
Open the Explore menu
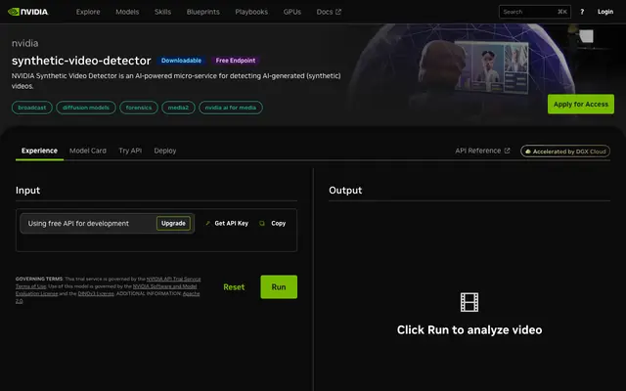[88, 12]
